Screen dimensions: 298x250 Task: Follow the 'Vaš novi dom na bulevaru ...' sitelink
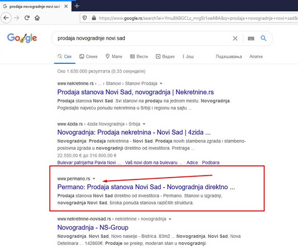click(153, 163)
